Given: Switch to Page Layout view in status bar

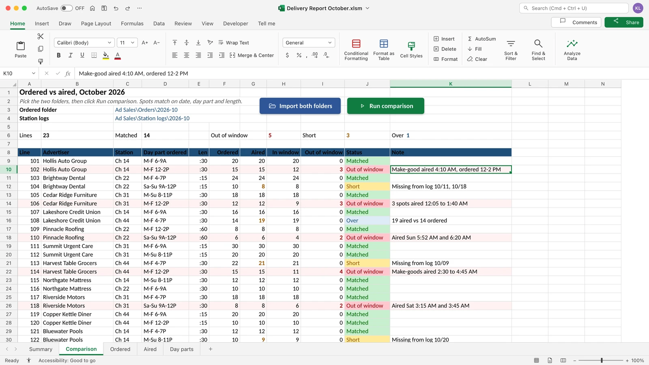Looking at the screenshot, I should 550,360.
